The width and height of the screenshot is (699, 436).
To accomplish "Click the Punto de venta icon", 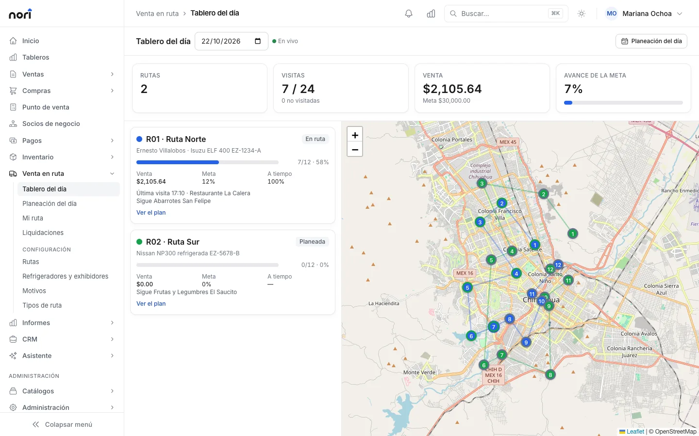I will (x=13, y=107).
